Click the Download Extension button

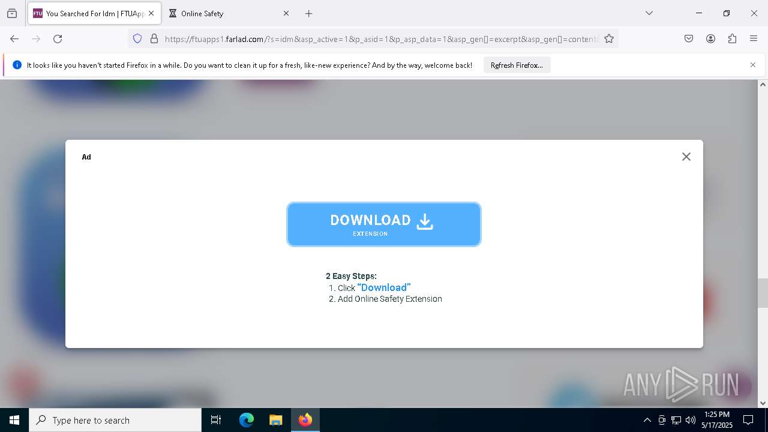[x=384, y=224]
